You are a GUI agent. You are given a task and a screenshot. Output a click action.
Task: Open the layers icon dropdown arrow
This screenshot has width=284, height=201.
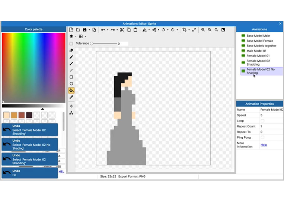(76, 36)
